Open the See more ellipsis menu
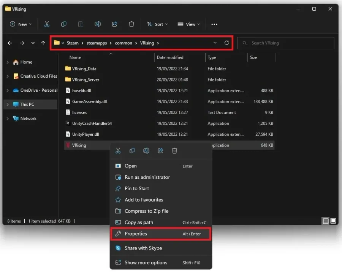Viewport: 342px width, 272px height. click(214, 24)
